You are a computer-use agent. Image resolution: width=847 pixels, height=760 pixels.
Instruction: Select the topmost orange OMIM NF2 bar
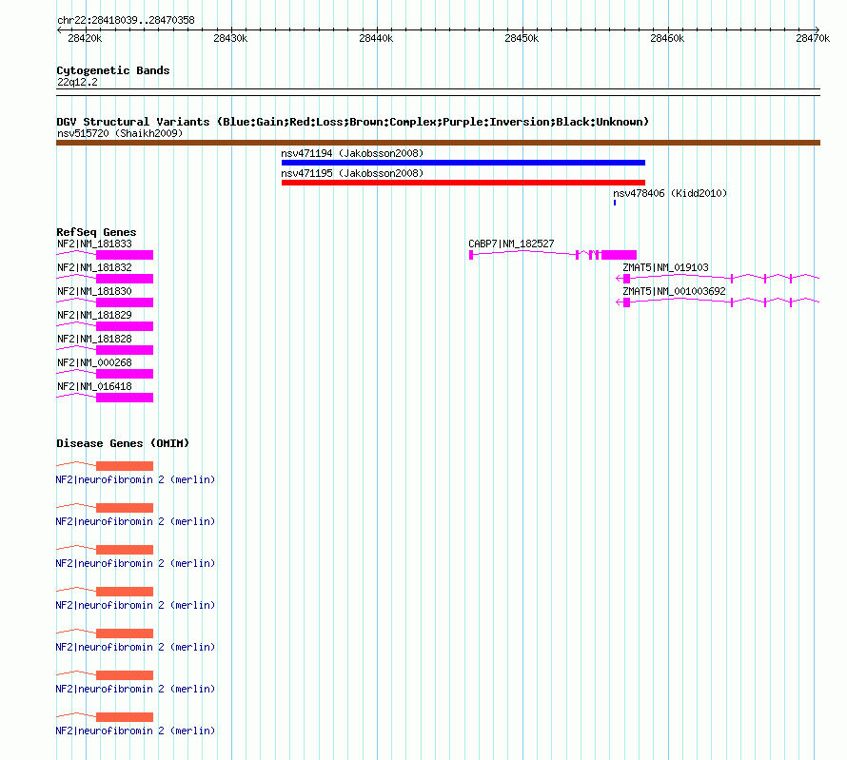click(x=125, y=466)
